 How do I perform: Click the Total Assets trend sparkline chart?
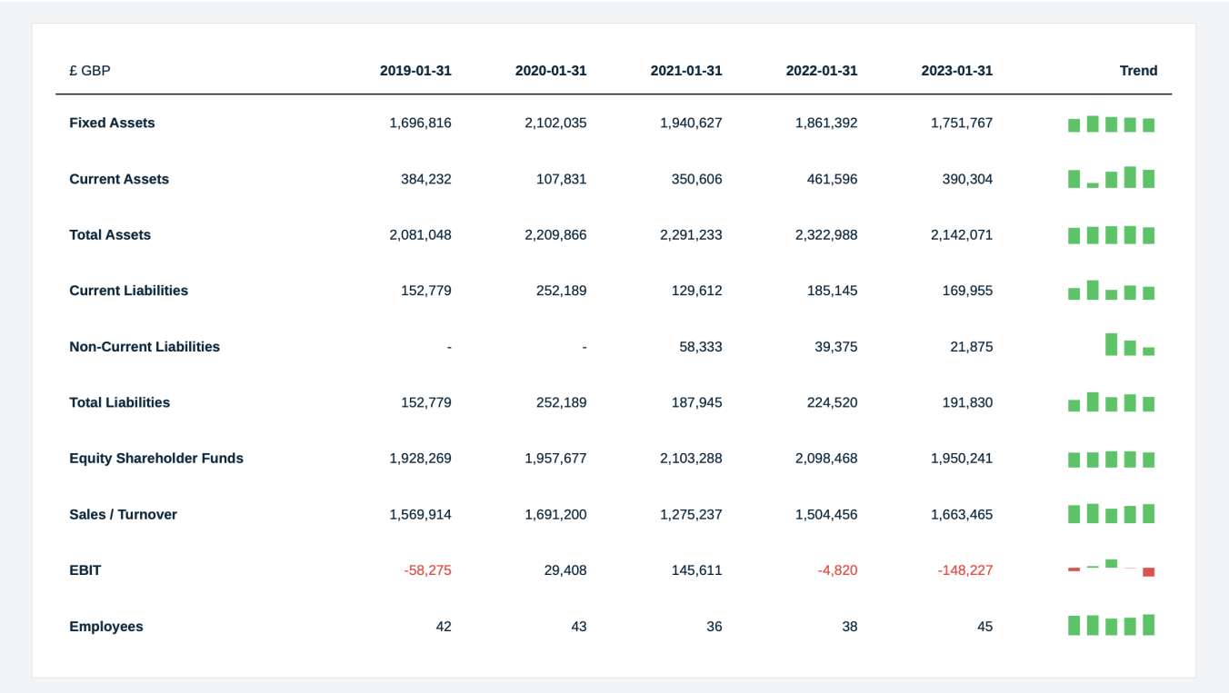1111,235
